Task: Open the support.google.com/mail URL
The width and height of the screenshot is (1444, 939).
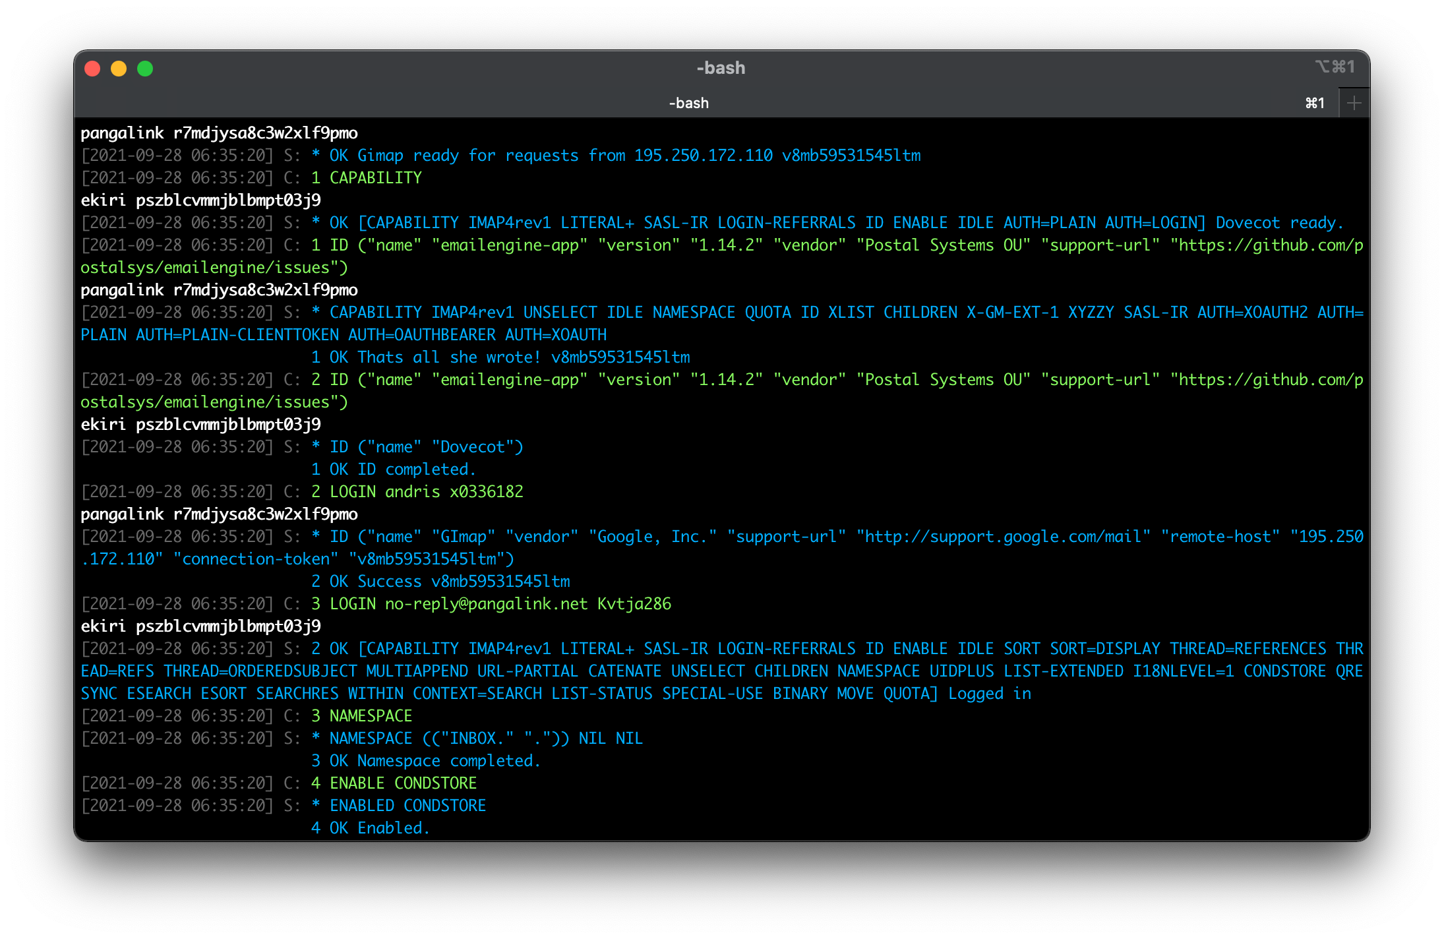Action: (x=1003, y=537)
